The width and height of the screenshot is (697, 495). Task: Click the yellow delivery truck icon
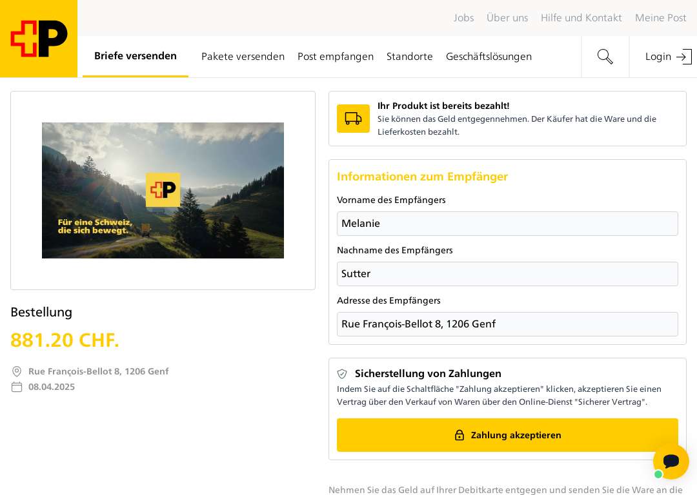tap(353, 119)
